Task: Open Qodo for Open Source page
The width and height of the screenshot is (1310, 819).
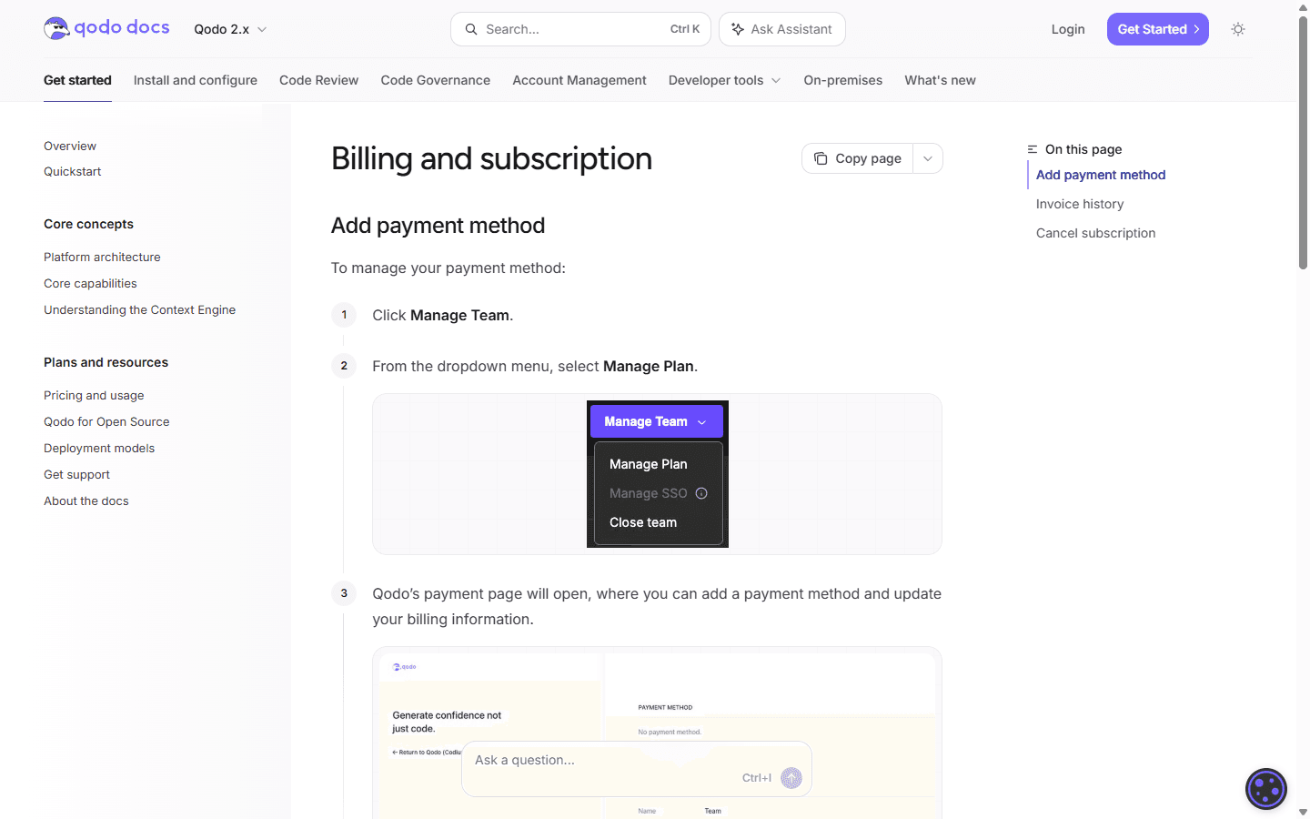Action: [106, 421]
